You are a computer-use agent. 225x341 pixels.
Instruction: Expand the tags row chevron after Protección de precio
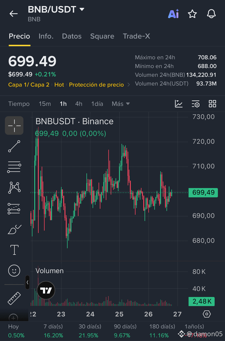click(129, 85)
